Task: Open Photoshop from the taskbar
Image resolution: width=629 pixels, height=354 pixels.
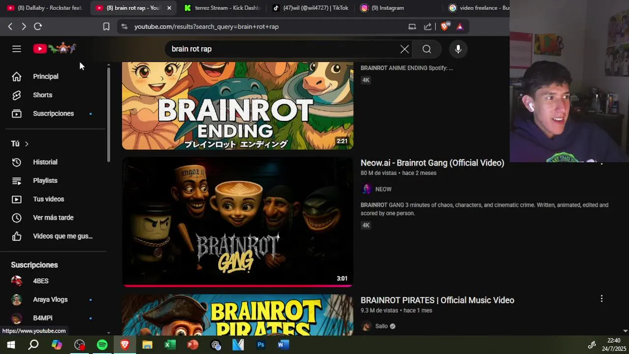Action: [x=261, y=345]
